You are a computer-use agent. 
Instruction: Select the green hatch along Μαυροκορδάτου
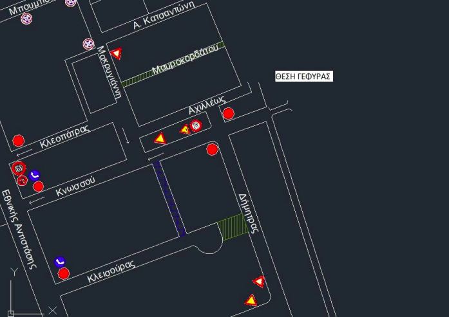point(173,65)
